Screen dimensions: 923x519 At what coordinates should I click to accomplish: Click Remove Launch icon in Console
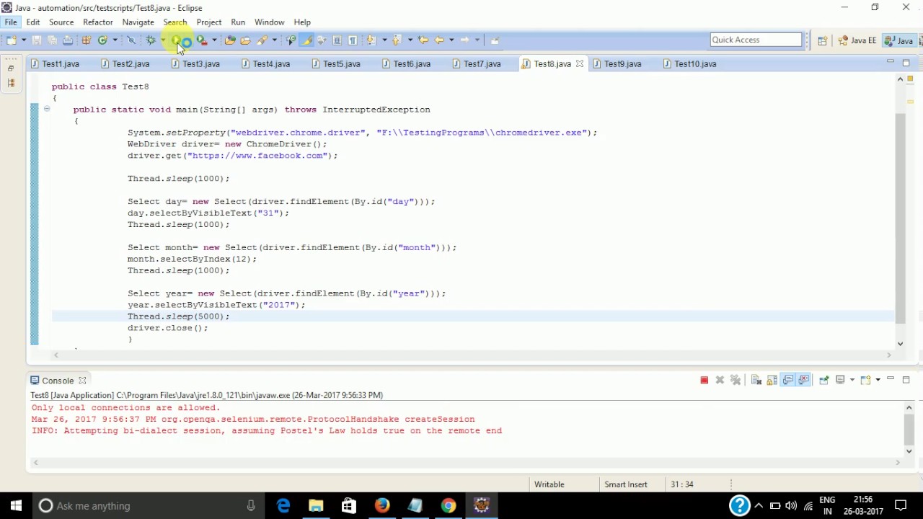pos(720,380)
